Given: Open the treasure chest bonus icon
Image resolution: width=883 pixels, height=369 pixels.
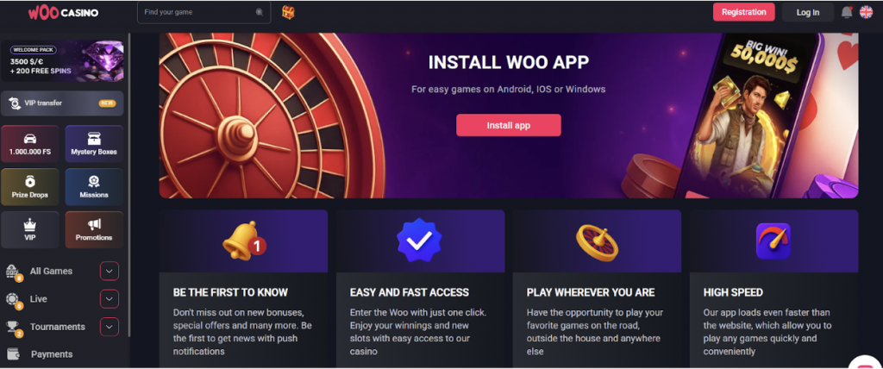Looking at the screenshot, I should tap(288, 12).
